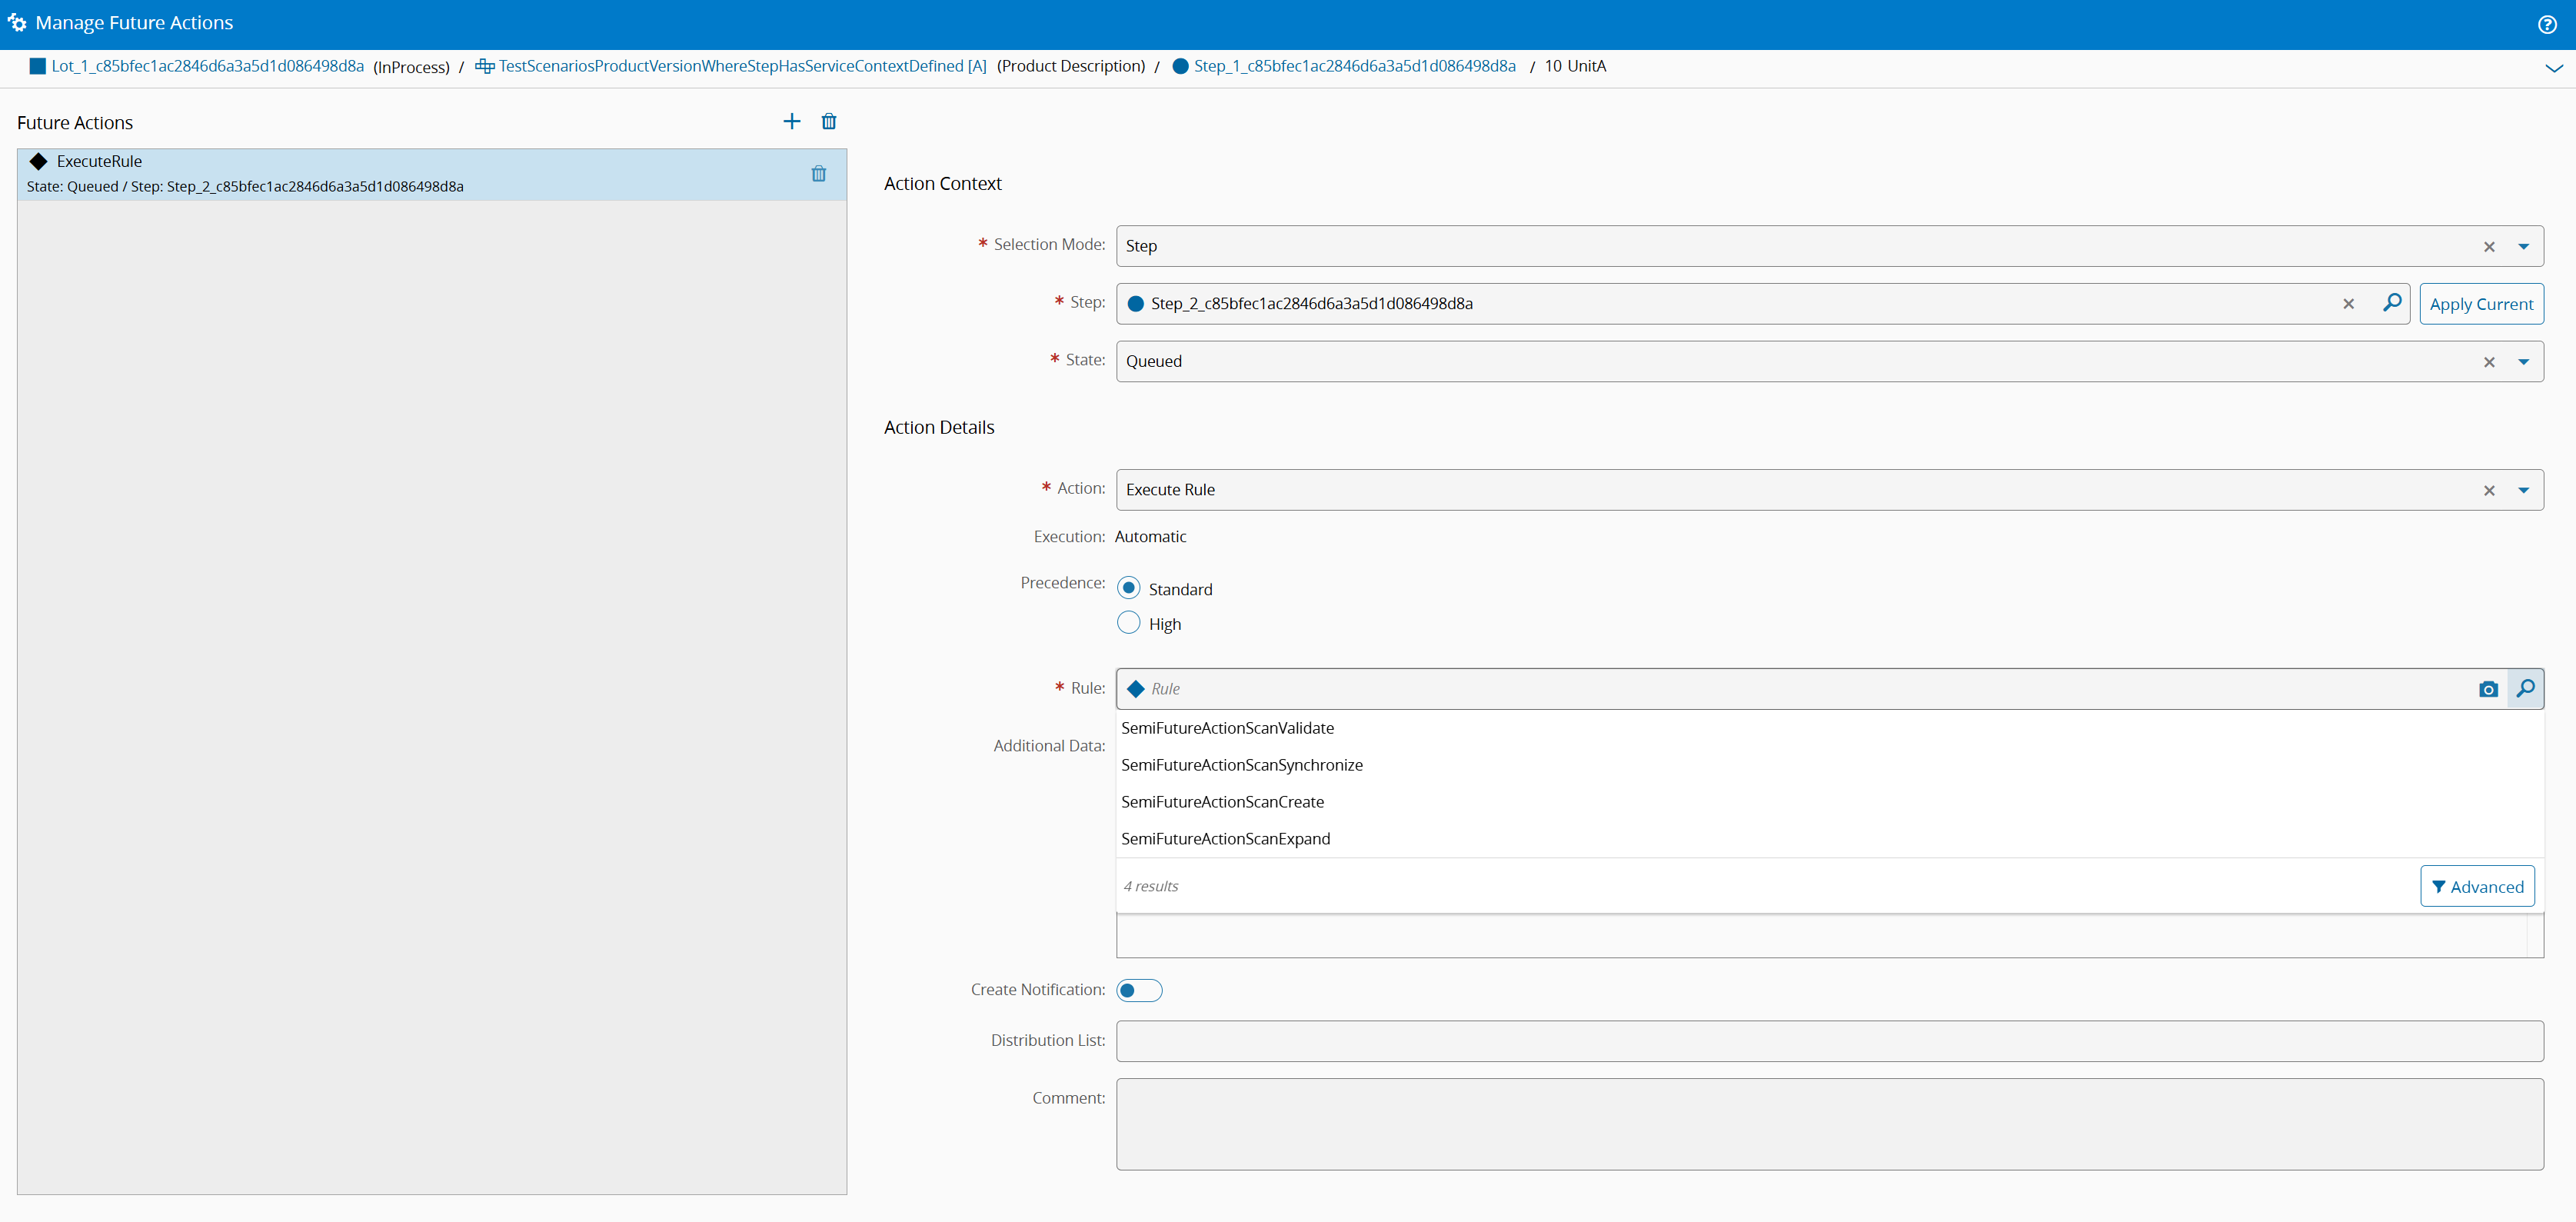Clear the Selection Mode value

coord(2488,247)
